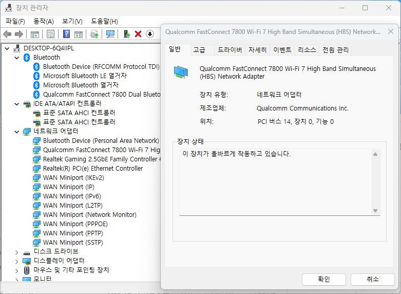Click the 확인 button
The height and width of the screenshot is (294, 401).
coord(324,279)
